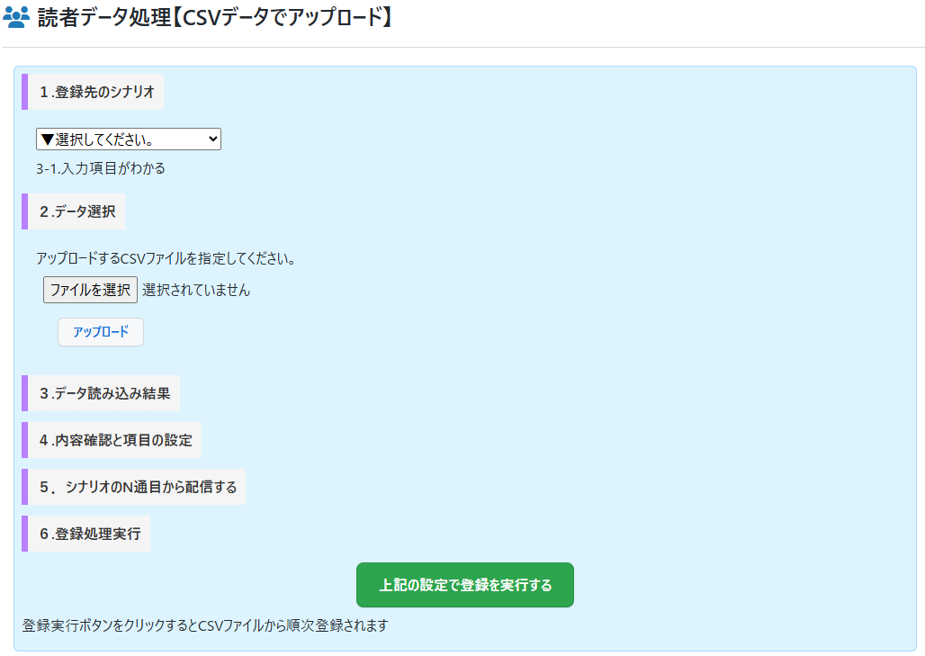Click the CSV file instruction text
Screen dimensions: 925x656
(x=166, y=258)
